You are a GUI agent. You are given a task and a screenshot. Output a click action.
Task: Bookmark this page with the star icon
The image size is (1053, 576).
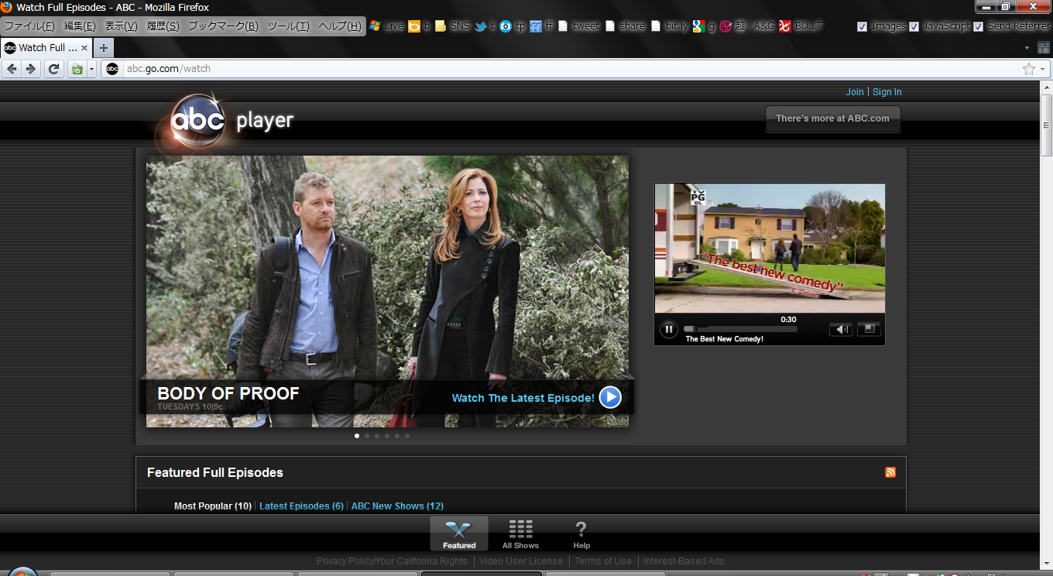click(1028, 69)
